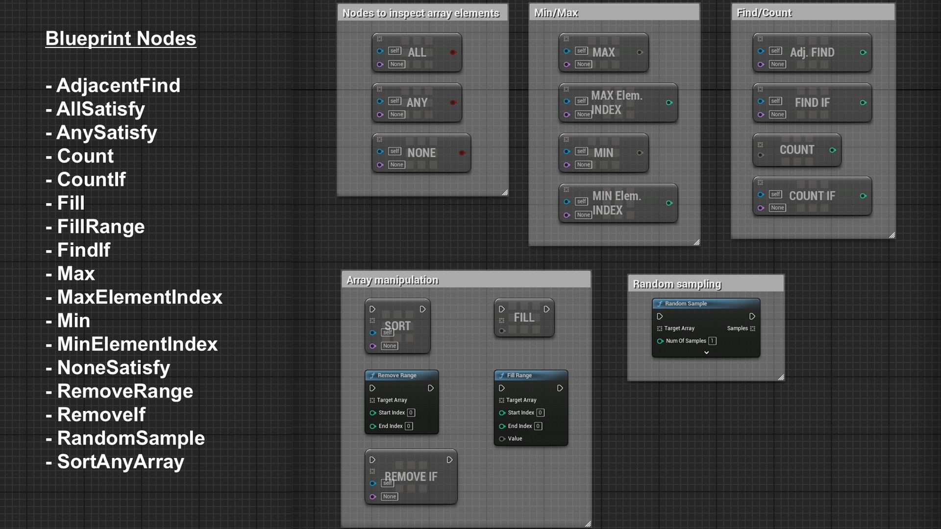The image size is (941, 529).
Task: Click the green output pin on FIND IF node
Action: pos(863,102)
